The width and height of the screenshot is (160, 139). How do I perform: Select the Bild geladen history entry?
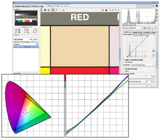[26, 39]
